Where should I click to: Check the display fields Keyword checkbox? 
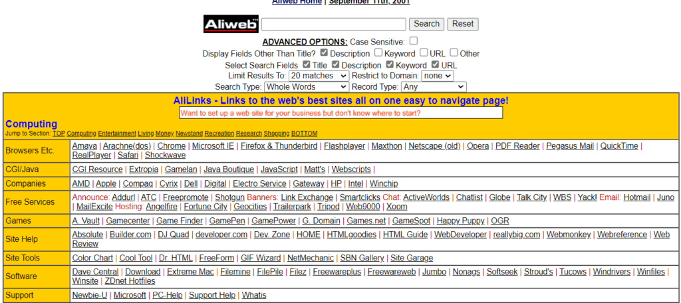[378, 53]
